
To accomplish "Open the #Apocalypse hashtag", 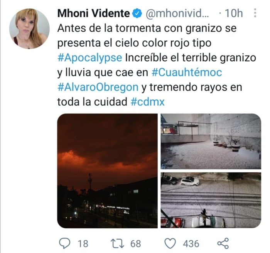I will pos(90,58).
